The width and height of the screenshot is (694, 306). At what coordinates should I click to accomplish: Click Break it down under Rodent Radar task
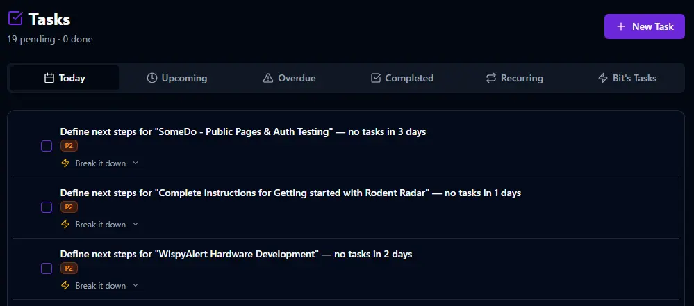[101, 225]
